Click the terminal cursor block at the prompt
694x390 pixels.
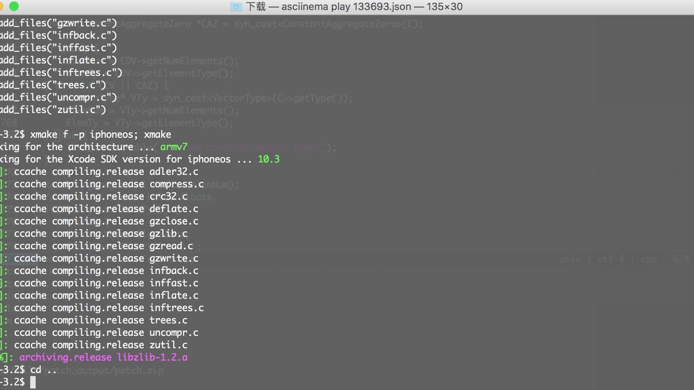pos(33,383)
